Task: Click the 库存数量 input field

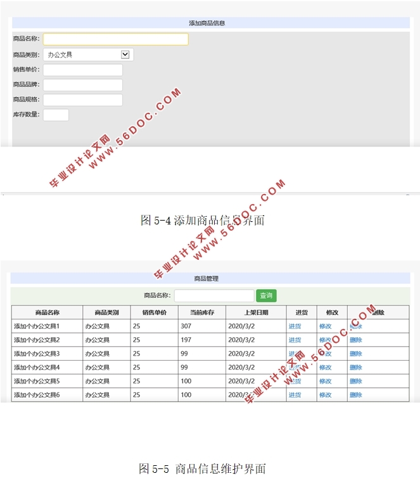Action: coord(56,115)
